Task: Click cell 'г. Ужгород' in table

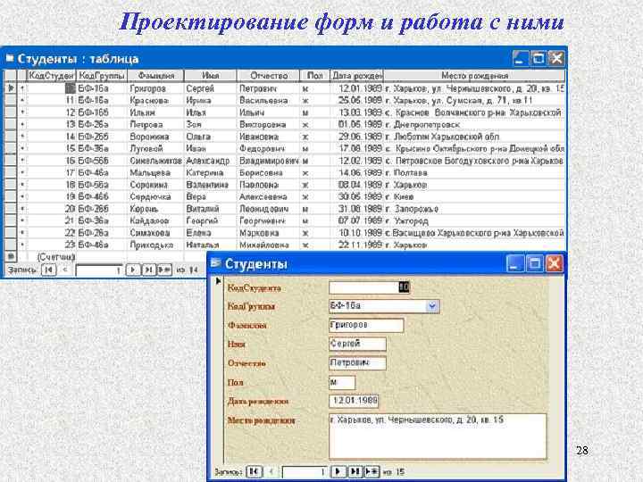Action: 474,220
